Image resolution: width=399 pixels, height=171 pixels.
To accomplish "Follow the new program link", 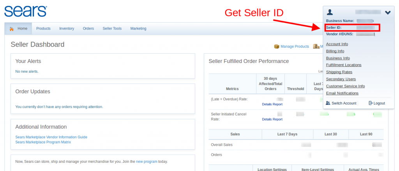I will tap(147, 161).
